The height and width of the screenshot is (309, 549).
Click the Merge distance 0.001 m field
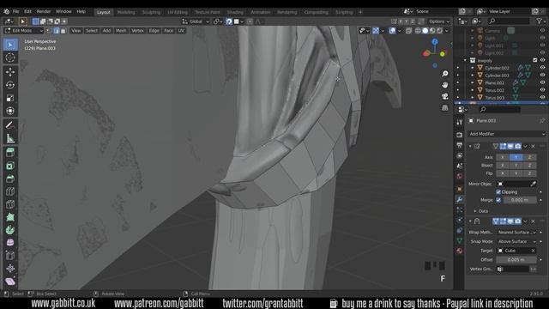pyautogui.click(x=520, y=200)
